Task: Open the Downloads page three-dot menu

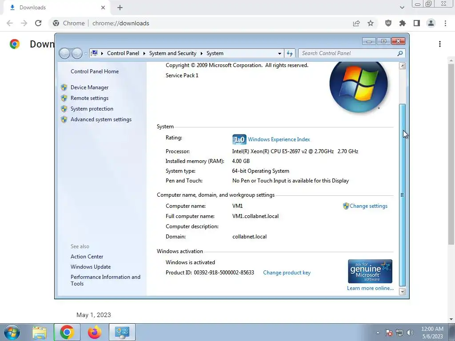Action: (440, 44)
